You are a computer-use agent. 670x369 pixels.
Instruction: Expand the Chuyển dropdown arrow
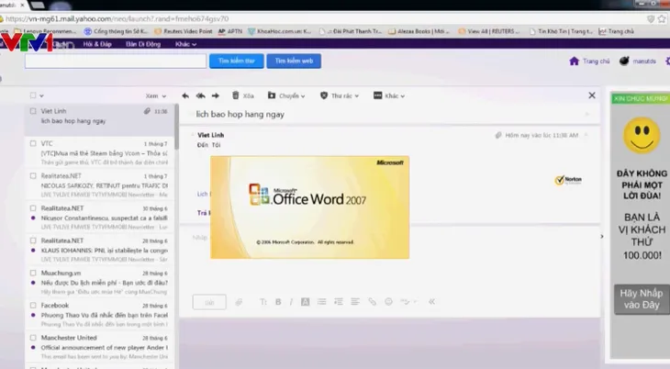(x=303, y=96)
